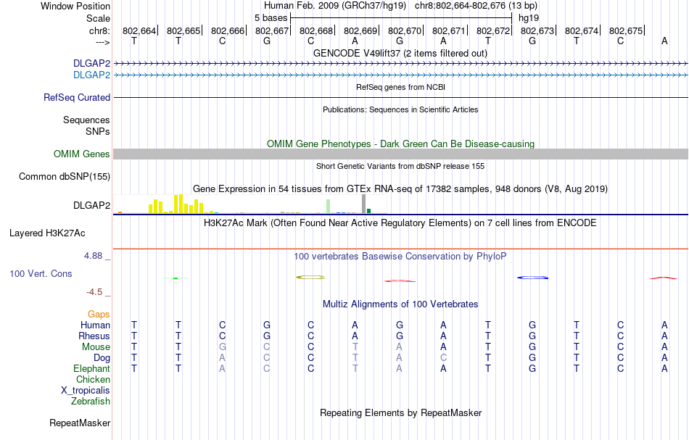Click the light green GTEx expression bar
This screenshot has height=440, width=689.
point(328,206)
